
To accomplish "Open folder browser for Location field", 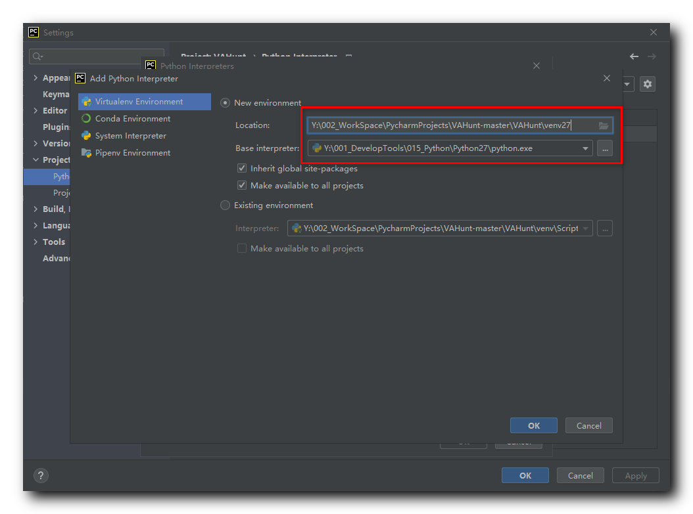I will (604, 126).
